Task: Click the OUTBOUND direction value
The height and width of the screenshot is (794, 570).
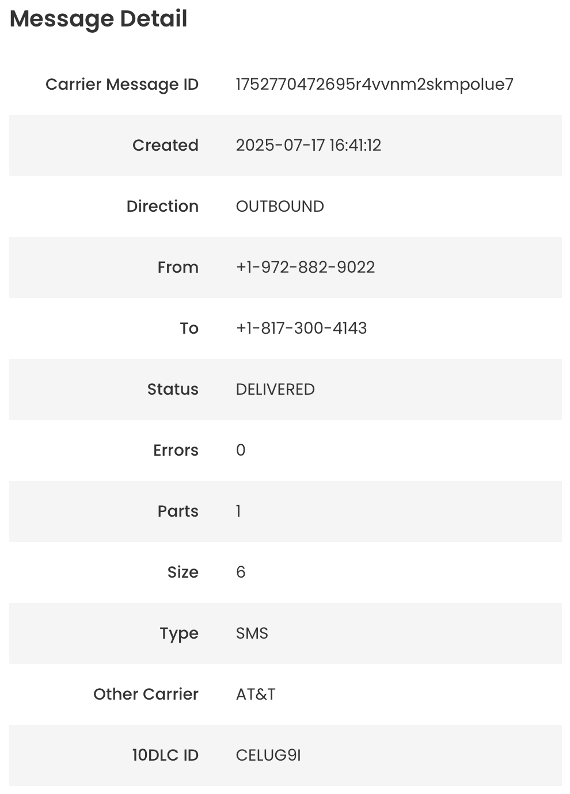Action: click(280, 207)
